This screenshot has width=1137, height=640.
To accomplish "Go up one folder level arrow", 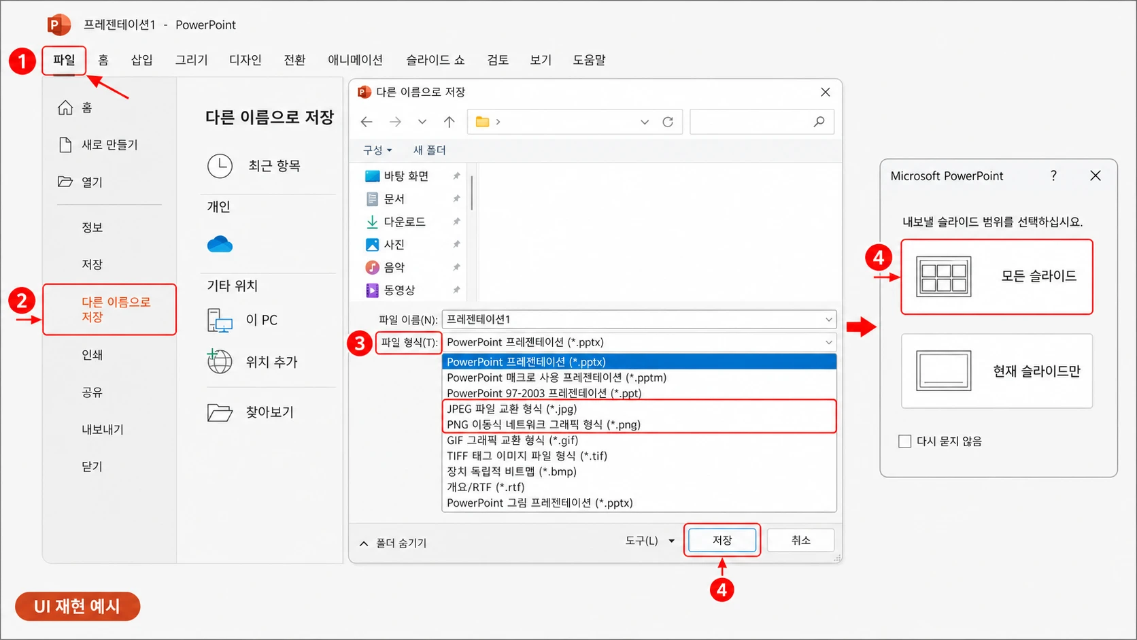I will pos(449,122).
